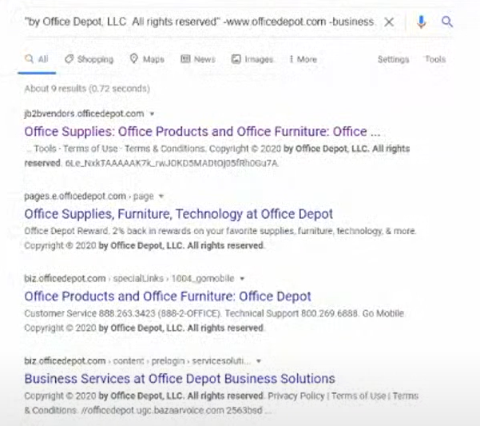Start voice search with microphone icon
The height and width of the screenshot is (426, 480).
[x=422, y=22]
